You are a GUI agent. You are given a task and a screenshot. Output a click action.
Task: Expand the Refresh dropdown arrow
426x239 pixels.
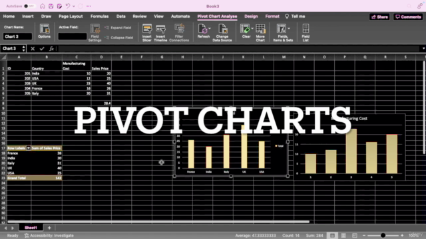click(x=210, y=28)
